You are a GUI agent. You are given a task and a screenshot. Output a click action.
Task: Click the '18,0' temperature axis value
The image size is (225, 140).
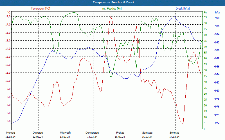click(x=8, y=17)
